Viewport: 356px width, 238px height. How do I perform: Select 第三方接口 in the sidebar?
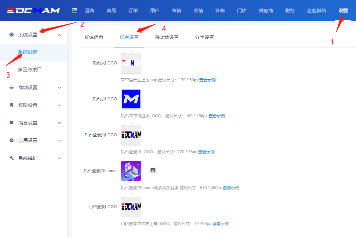click(x=30, y=70)
